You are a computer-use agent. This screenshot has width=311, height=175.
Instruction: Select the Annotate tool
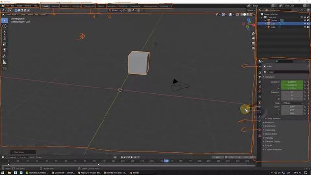point(4,56)
